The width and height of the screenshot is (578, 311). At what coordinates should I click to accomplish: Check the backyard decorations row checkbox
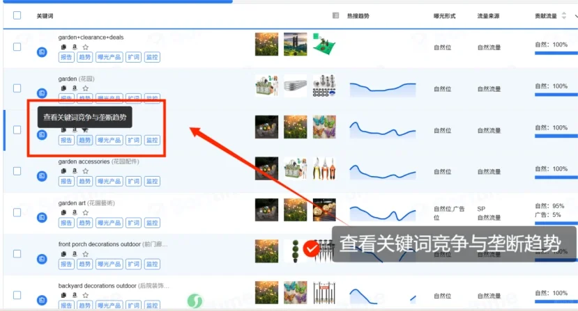(x=17, y=295)
